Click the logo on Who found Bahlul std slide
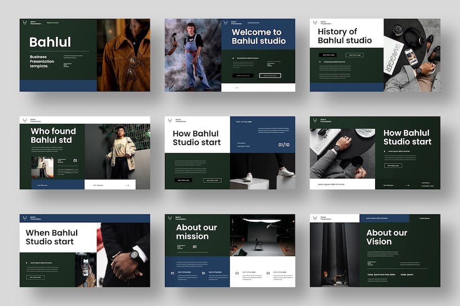This screenshot has height=306, width=460. (x=25, y=121)
